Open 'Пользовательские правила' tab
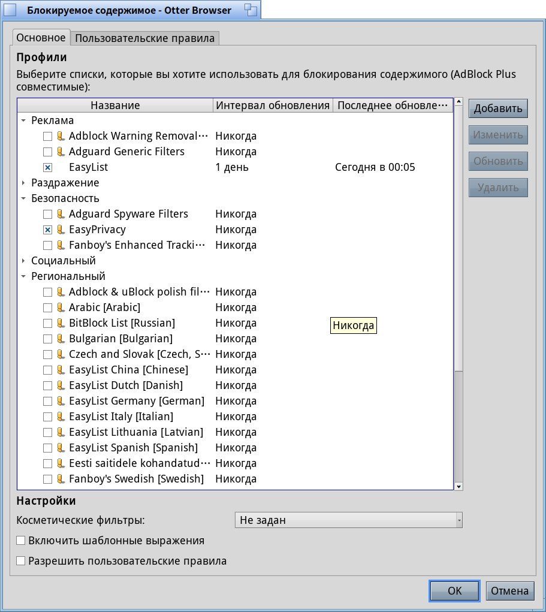This screenshot has height=612, width=546. pyautogui.click(x=145, y=38)
